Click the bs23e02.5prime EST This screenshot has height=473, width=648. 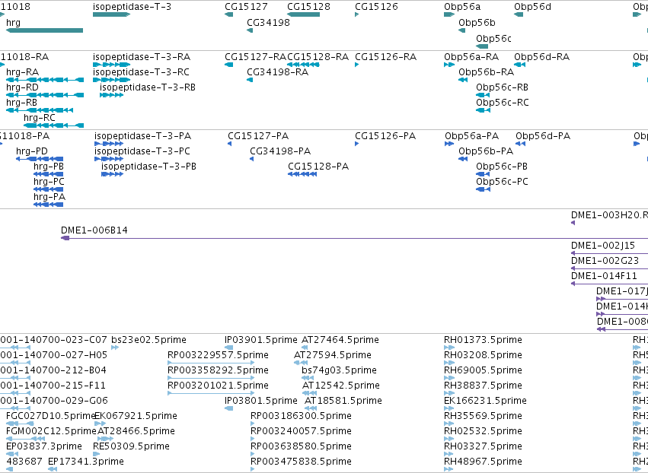click(x=115, y=348)
